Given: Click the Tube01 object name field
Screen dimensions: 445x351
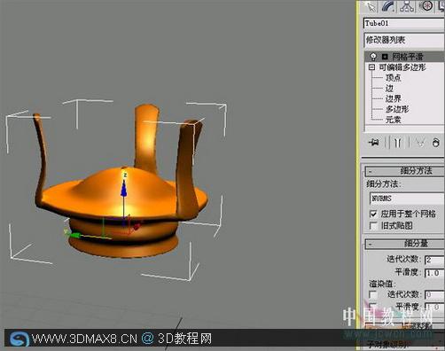Looking at the screenshot, I should (404, 23).
